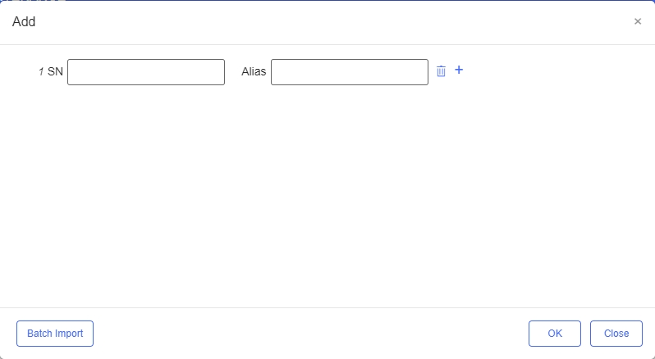This screenshot has height=359, width=655.
Task: Focus the SN input field
Action: point(146,72)
